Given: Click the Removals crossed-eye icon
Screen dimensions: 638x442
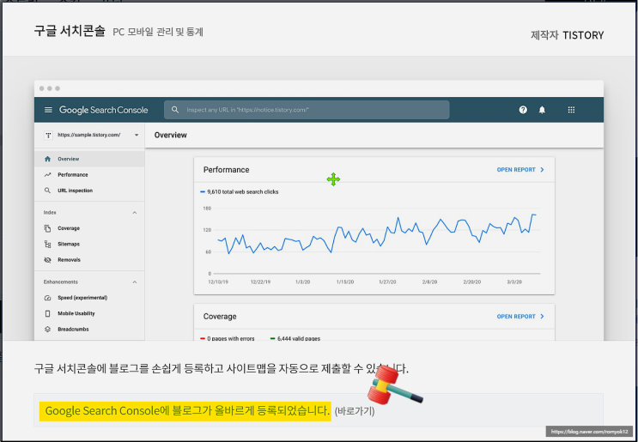Looking at the screenshot, I should pyautogui.click(x=47, y=260).
